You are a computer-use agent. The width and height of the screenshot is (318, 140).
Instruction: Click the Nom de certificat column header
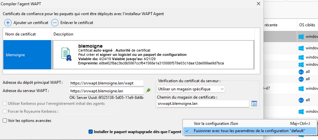coord(27,34)
